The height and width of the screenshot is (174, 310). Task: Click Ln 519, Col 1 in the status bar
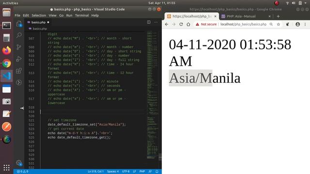(x=96, y=172)
